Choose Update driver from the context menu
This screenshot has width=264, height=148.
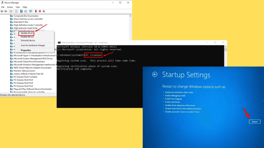(27, 33)
